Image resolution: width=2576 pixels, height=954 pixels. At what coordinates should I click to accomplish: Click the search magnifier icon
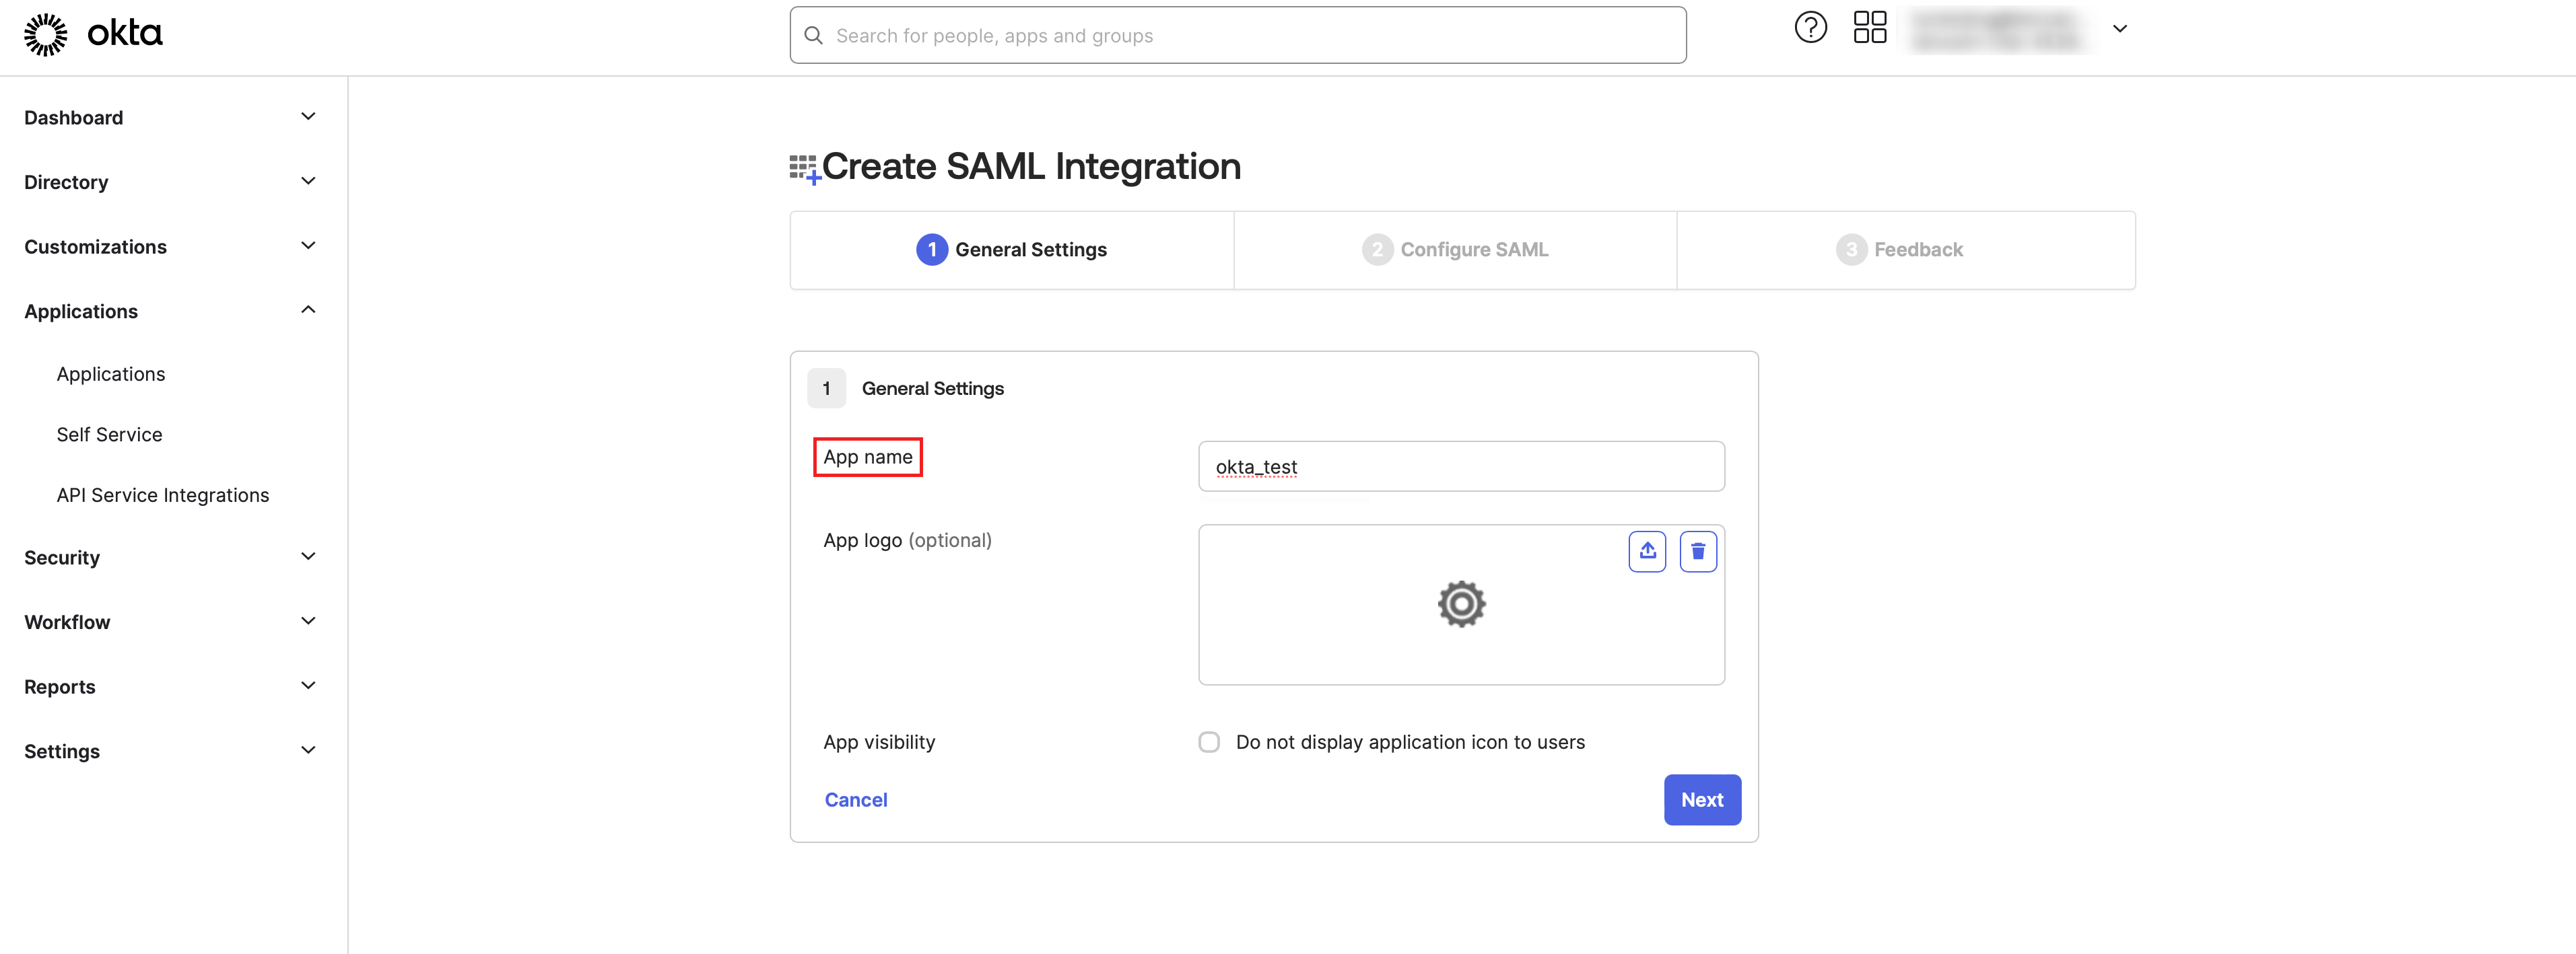tap(814, 36)
